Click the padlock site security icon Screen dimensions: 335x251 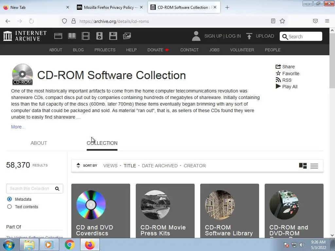[x=74, y=21]
